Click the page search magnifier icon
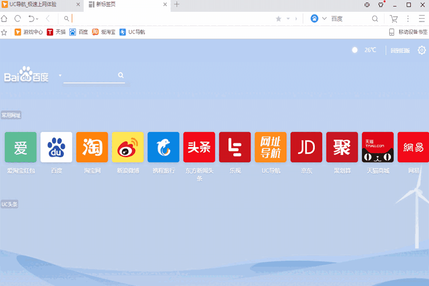This screenshot has width=429, height=286. pyautogui.click(x=121, y=75)
